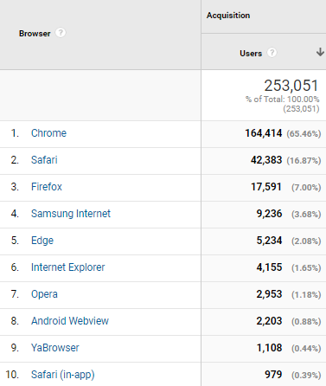Viewport: 326px width, 386px height.
Task: Select Firefox's users value 17,591
Action: click(x=266, y=187)
